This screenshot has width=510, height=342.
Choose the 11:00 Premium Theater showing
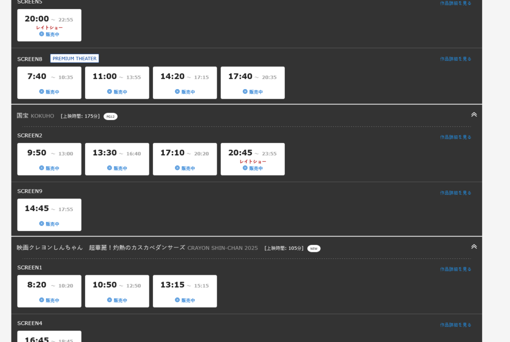[x=117, y=83]
